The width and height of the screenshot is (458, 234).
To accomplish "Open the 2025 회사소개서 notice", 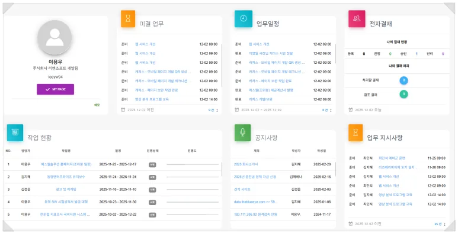I will click(246, 164).
